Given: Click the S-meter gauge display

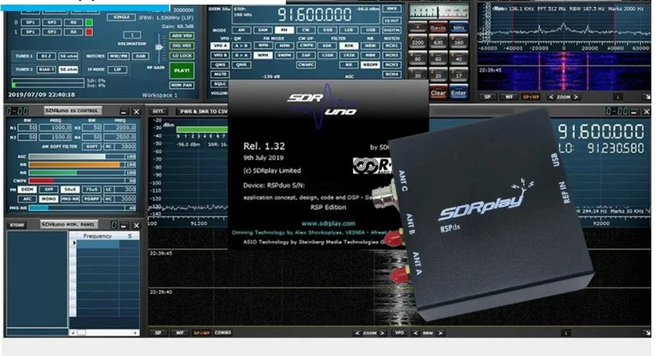Looking at the screenshot, I should [438, 12].
